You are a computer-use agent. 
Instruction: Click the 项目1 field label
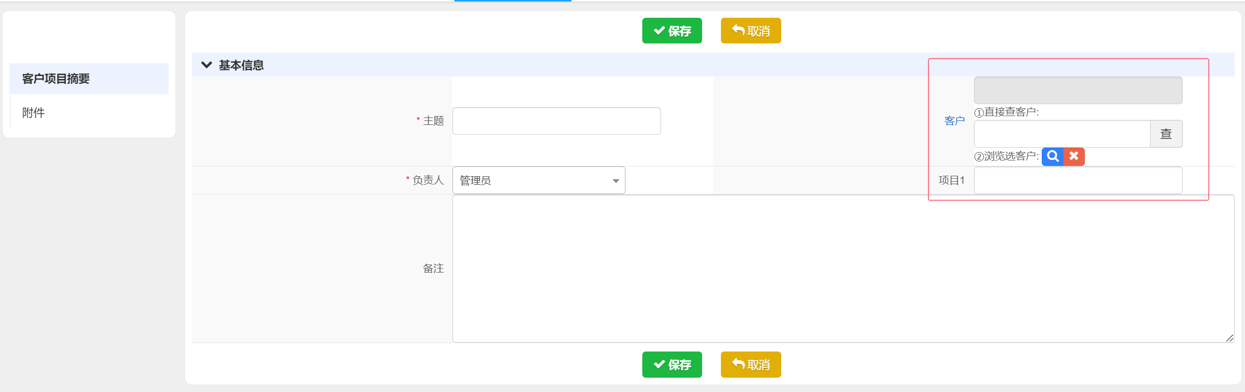952,180
